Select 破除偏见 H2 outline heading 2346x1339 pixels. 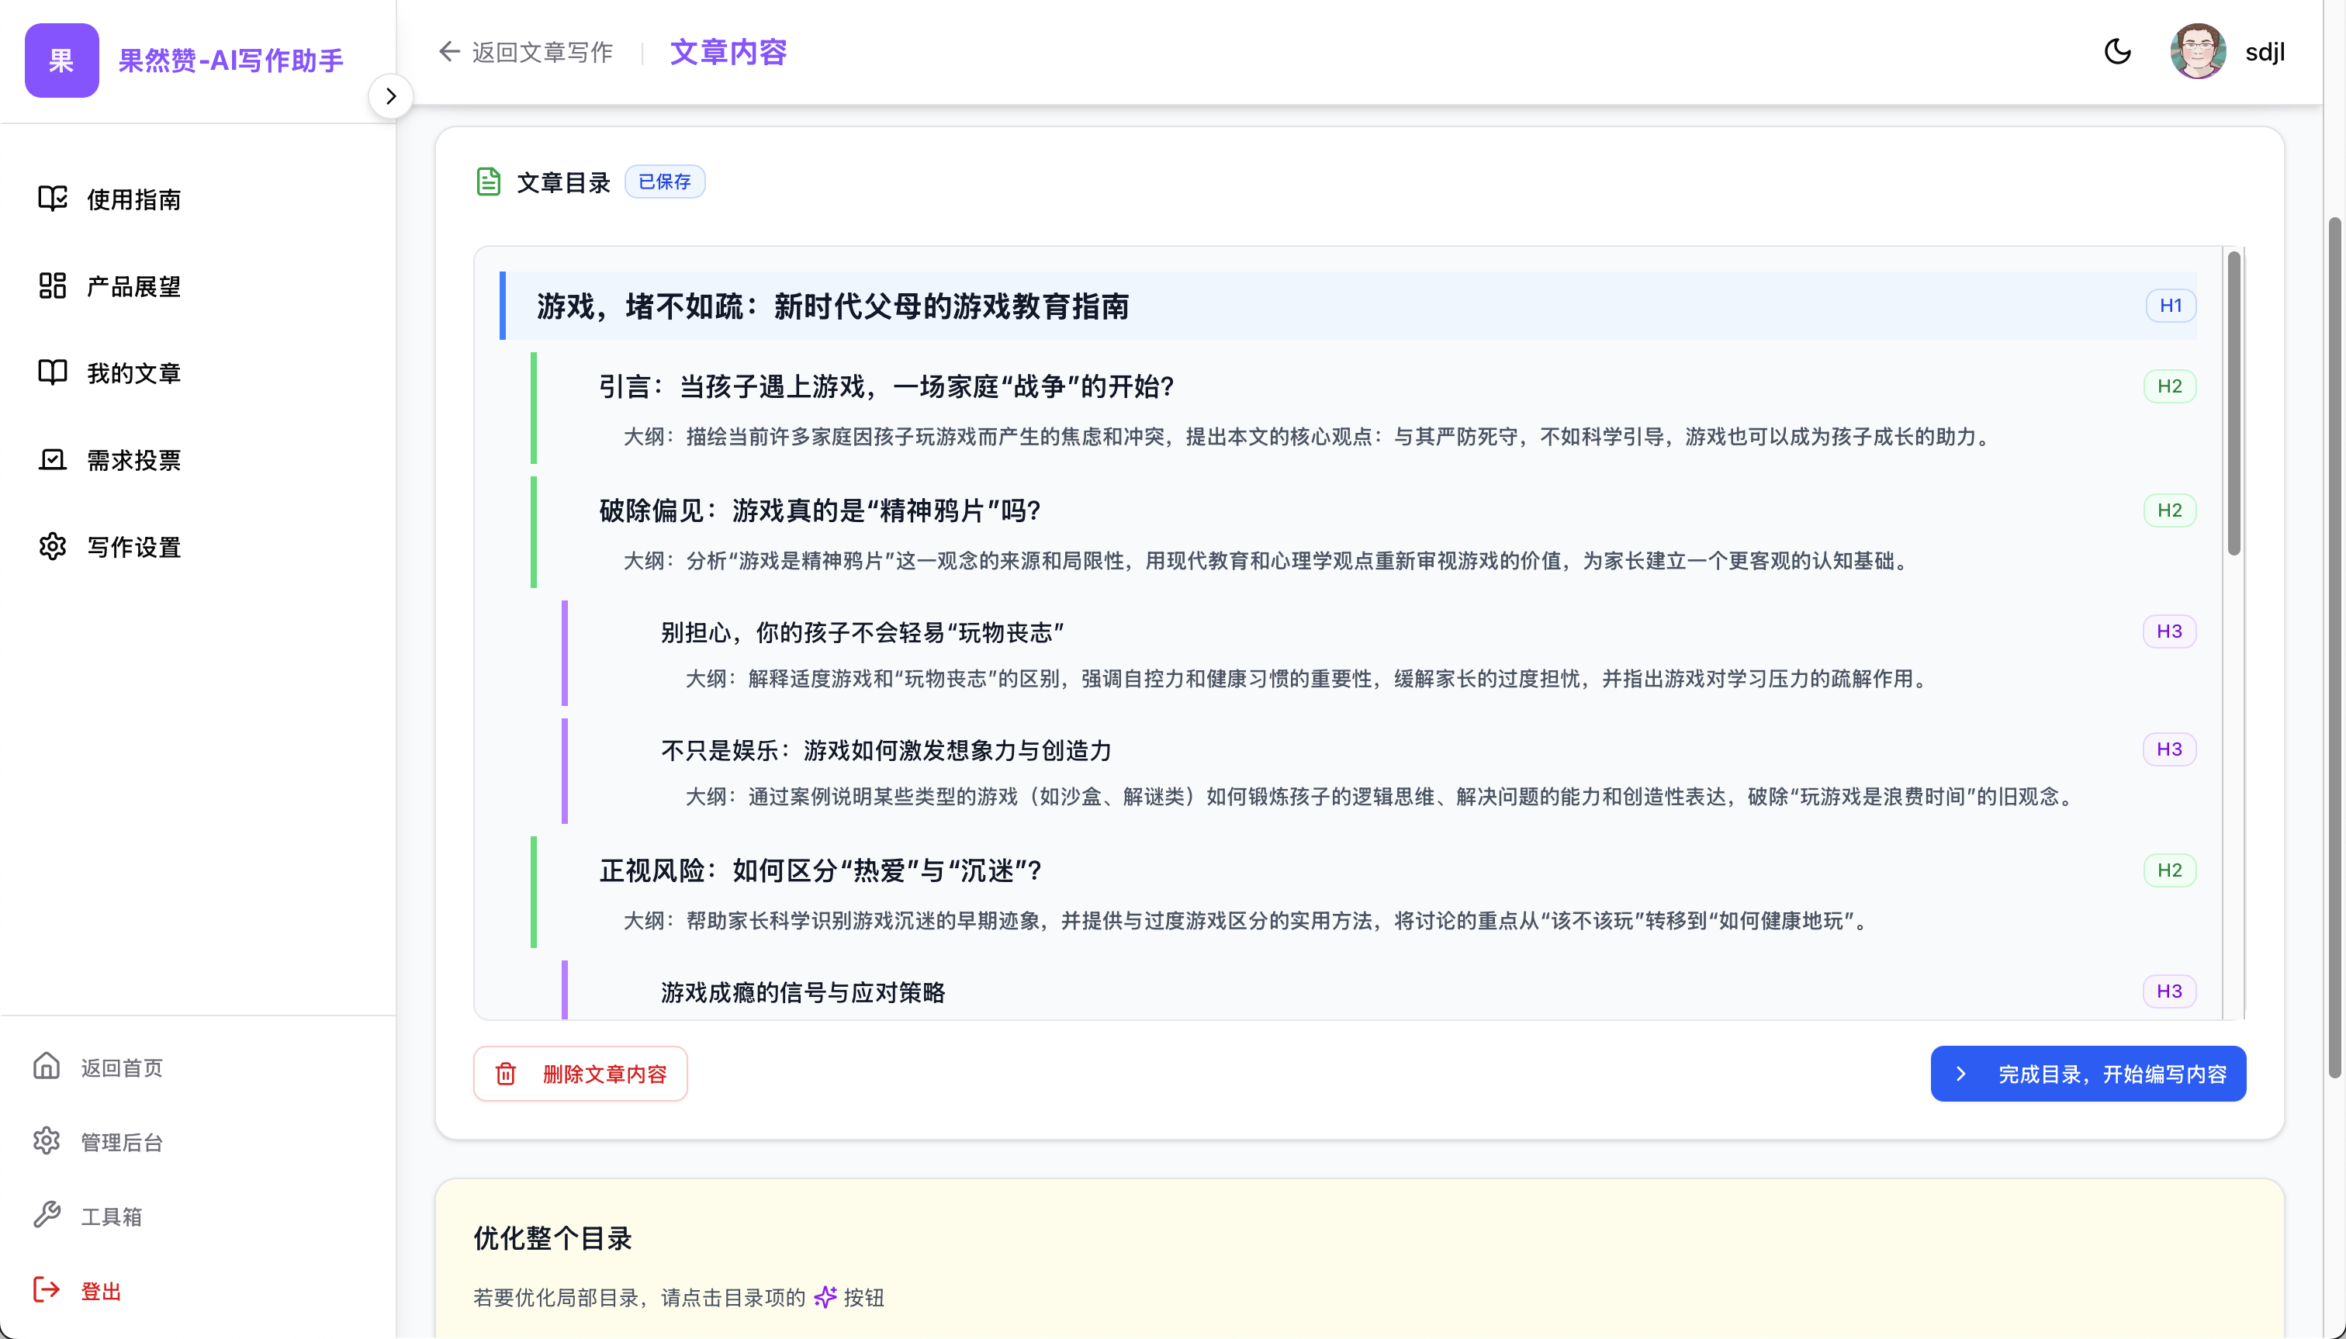(x=818, y=510)
